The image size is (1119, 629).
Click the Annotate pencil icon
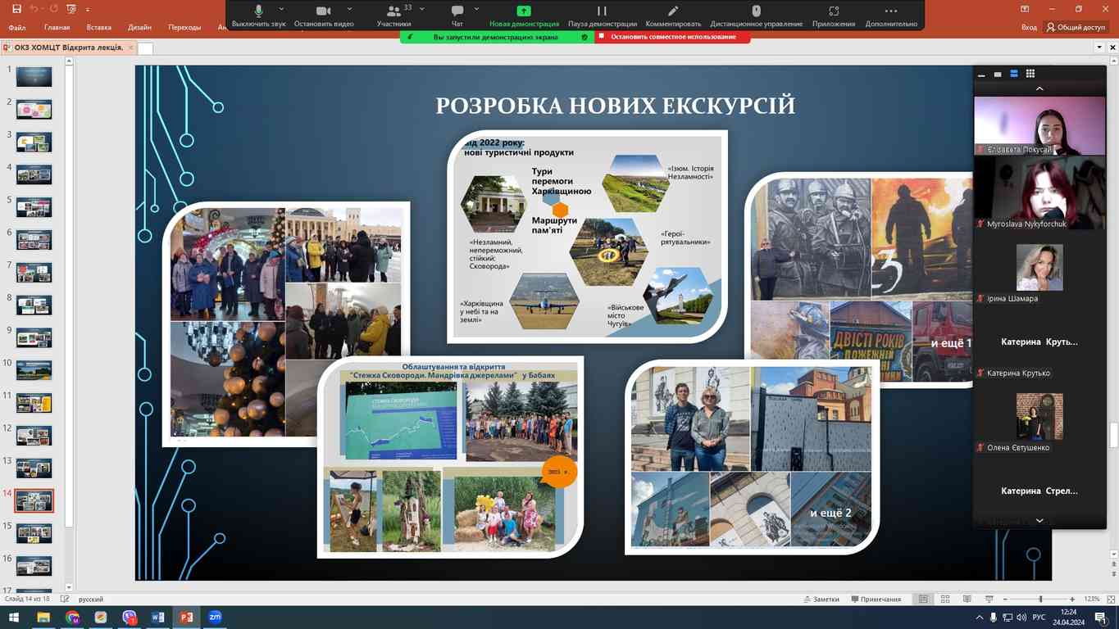673,11
